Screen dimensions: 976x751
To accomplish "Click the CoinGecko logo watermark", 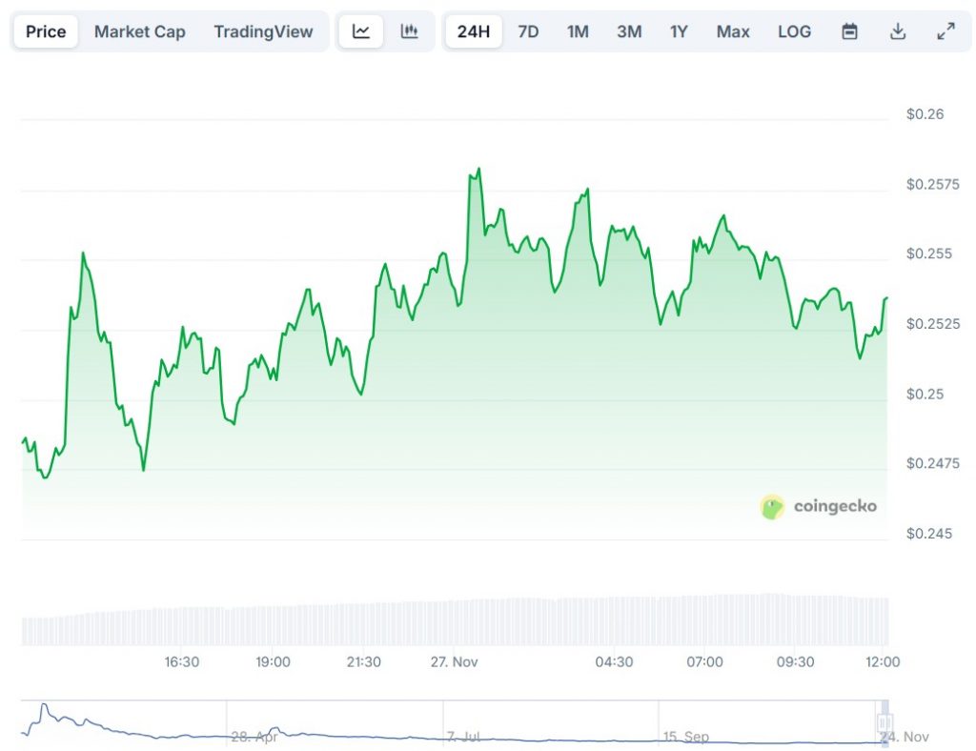I will coord(819,507).
